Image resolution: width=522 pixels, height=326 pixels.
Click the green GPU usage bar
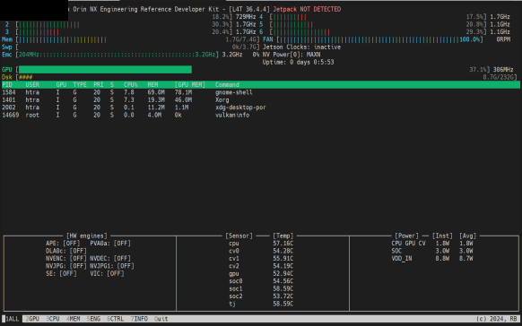(x=105, y=70)
